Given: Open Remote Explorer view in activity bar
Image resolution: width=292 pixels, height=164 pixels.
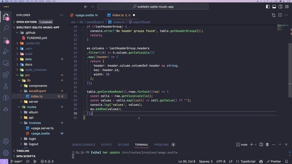Looking at the screenshot, I should pyautogui.click(x=6, y=63).
